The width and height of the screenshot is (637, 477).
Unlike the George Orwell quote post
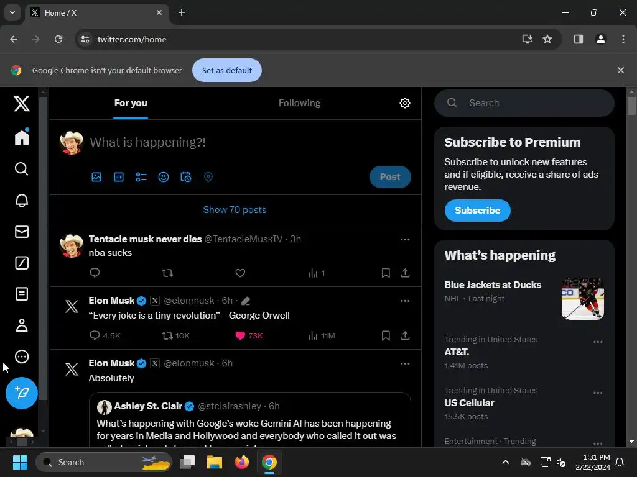249,335
